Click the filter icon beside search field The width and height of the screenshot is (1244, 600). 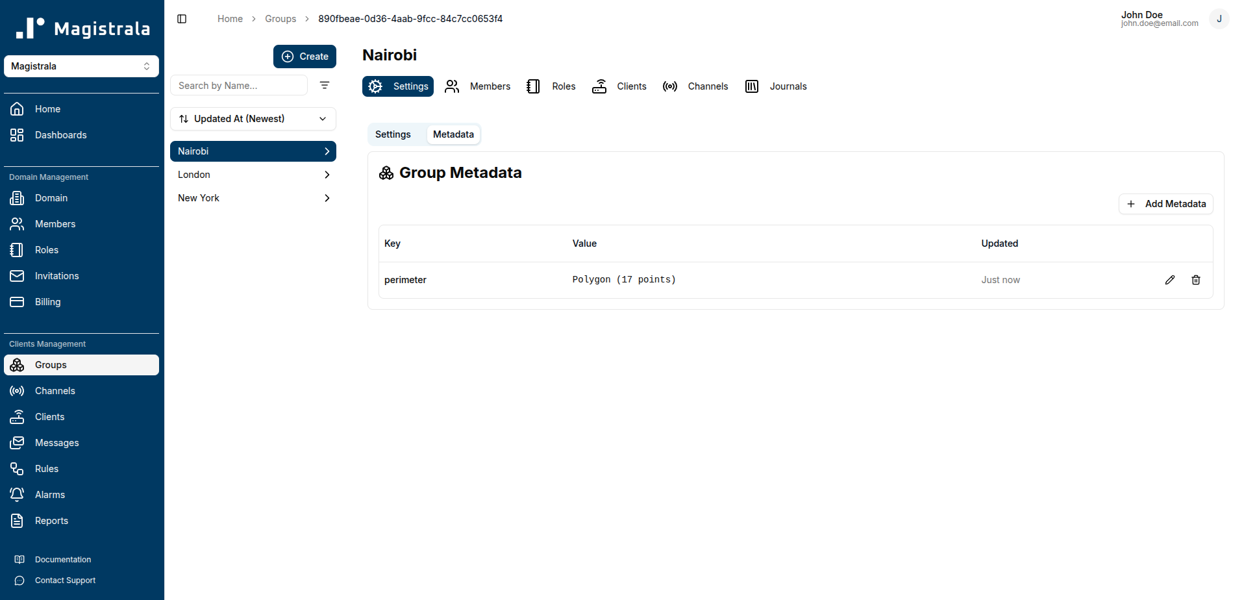pos(324,85)
